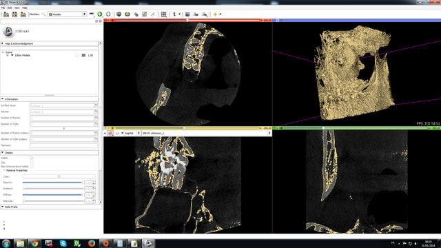Viewport: 441px width, 248px height.
Task: Toggle the Visible checkbox in Display
Action: point(32,158)
